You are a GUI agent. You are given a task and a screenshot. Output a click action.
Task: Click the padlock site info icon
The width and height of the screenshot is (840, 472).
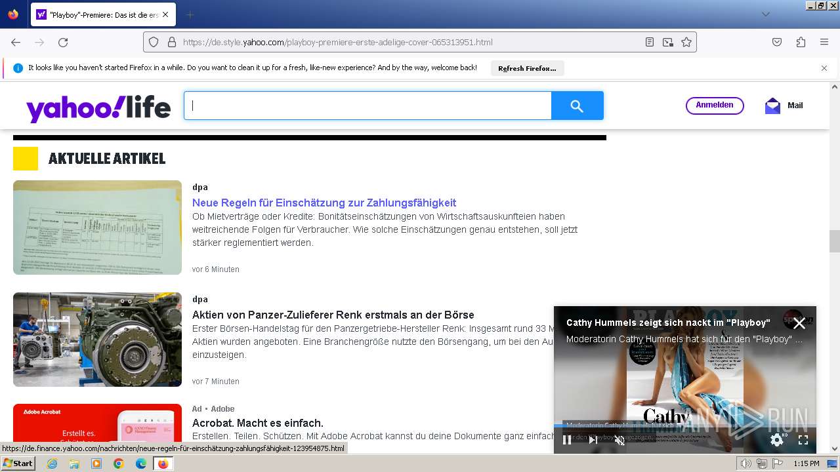pos(172,42)
